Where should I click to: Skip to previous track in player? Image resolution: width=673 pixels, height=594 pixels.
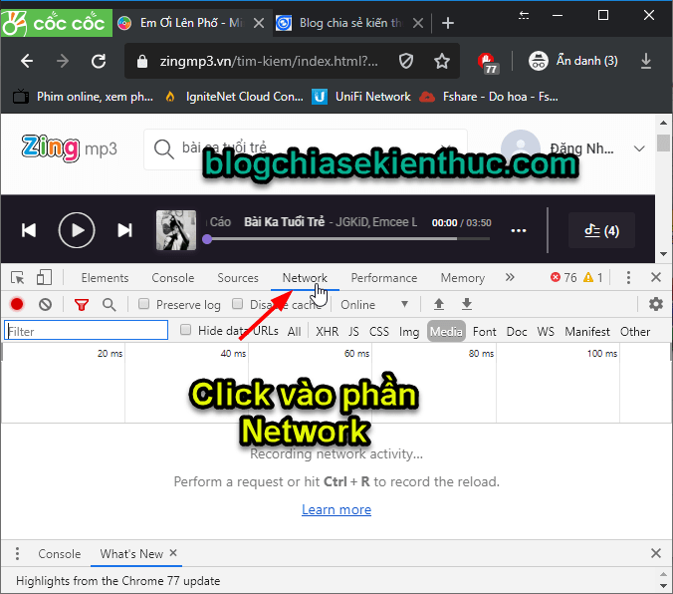pyautogui.click(x=29, y=230)
